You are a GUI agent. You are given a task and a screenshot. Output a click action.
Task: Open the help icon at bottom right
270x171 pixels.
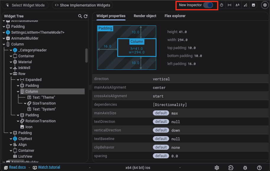click(x=259, y=167)
